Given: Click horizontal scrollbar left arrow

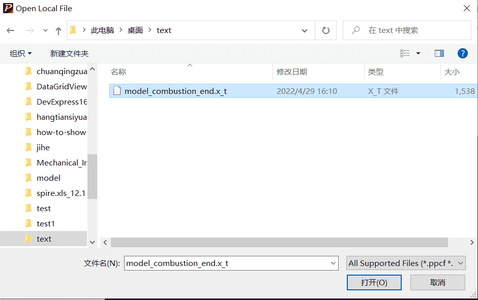Looking at the screenshot, I should coord(105,242).
